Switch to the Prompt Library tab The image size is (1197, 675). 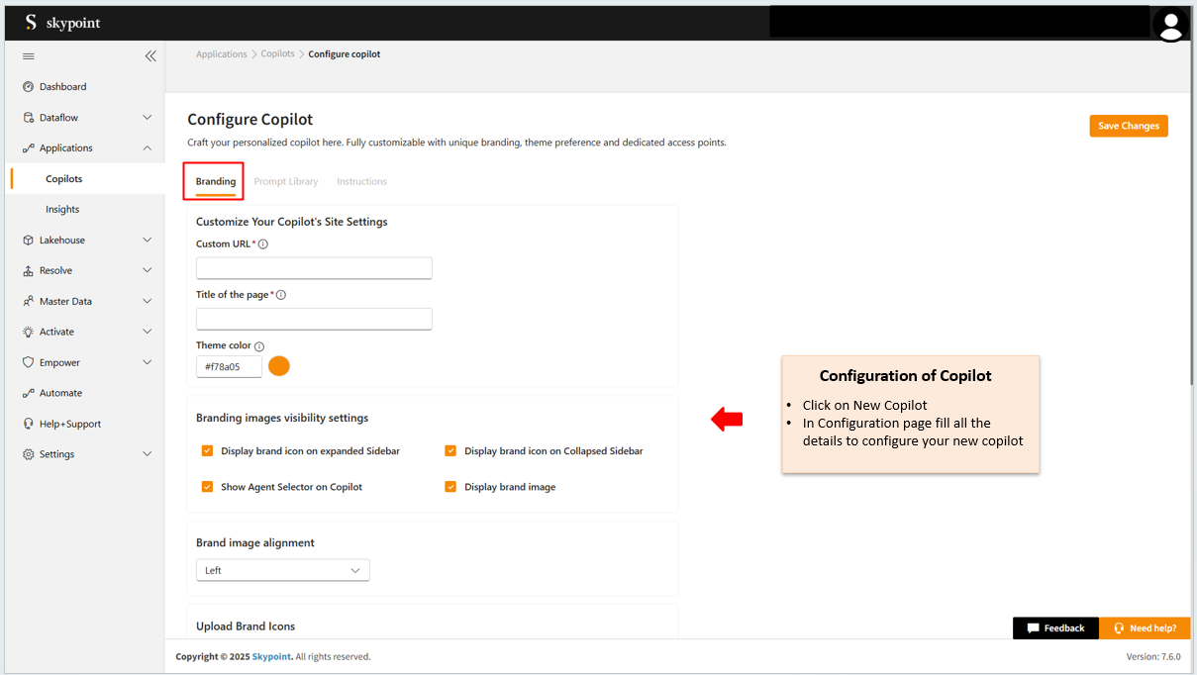tap(285, 182)
